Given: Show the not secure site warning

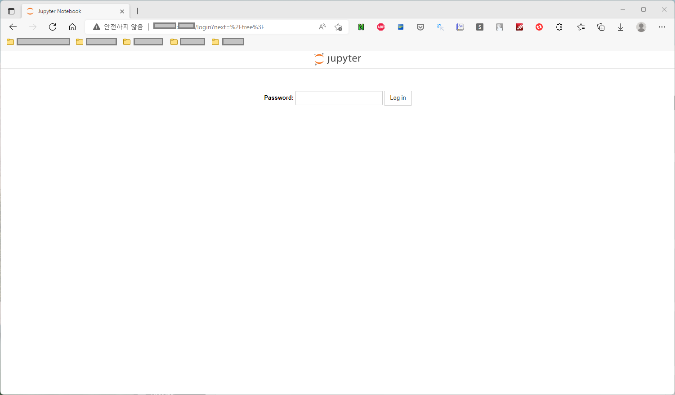Looking at the screenshot, I should (118, 27).
